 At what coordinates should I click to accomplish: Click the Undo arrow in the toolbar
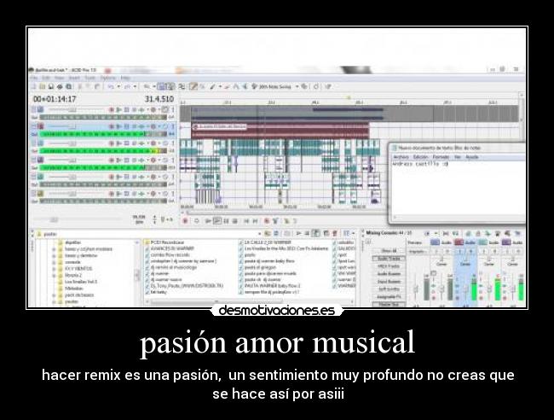click(111, 86)
